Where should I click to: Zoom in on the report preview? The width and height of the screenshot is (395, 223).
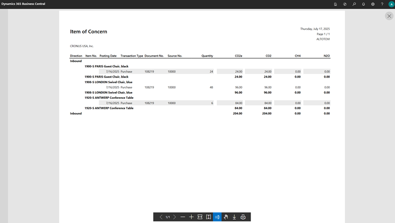(191, 217)
